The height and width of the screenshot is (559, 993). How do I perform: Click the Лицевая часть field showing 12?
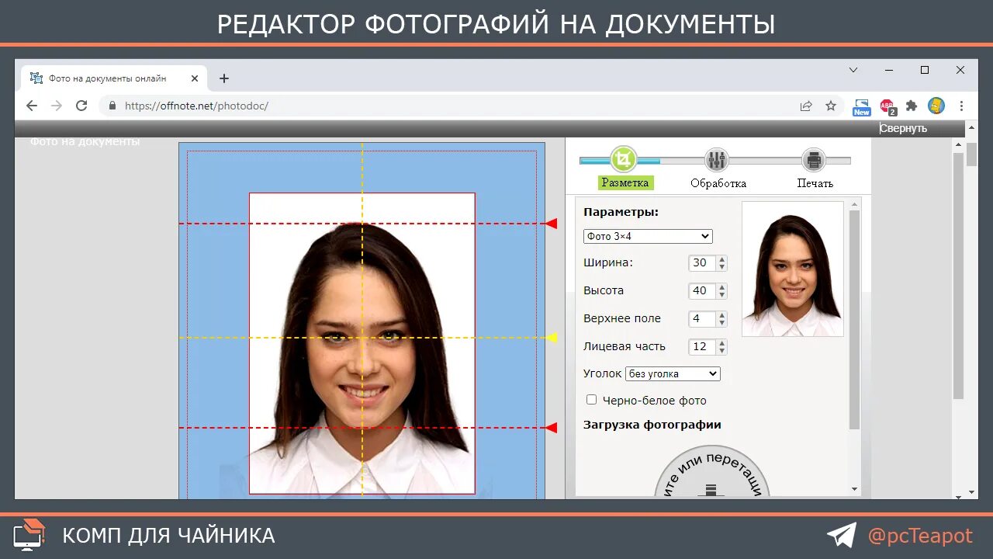tap(703, 346)
